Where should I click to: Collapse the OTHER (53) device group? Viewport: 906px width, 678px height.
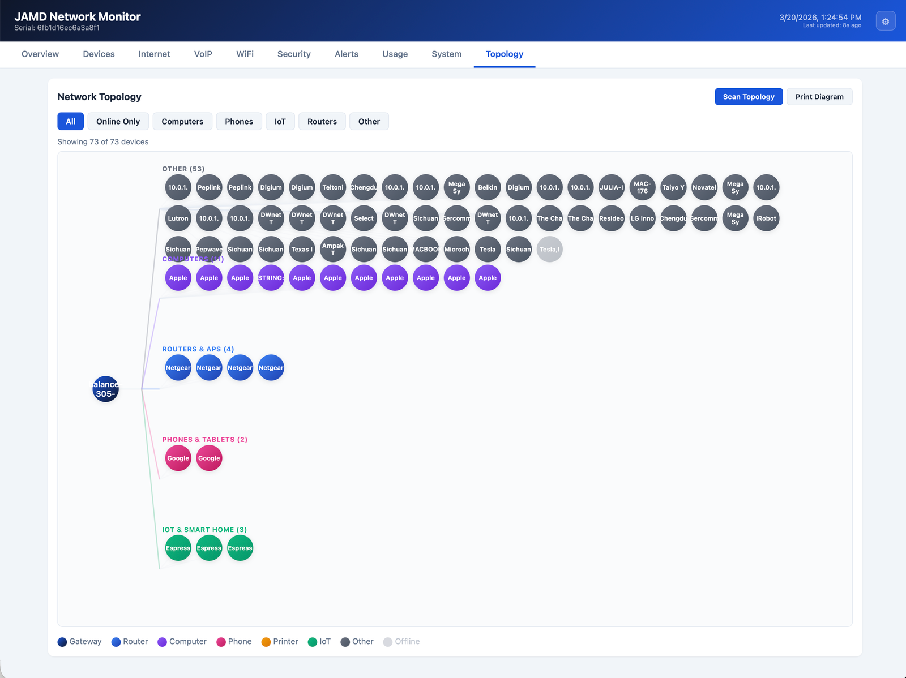click(x=183, y=168)
